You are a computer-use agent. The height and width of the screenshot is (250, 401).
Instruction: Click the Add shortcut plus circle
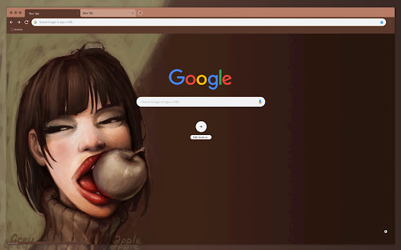coord(201,126)
